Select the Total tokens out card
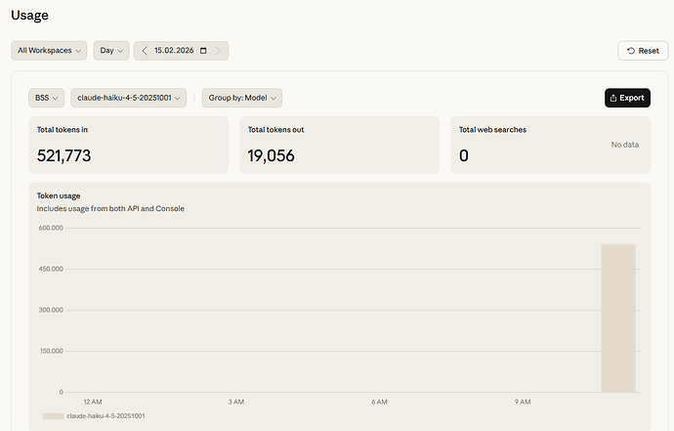The width and height of the screenshot is (674, 431). 339,145
